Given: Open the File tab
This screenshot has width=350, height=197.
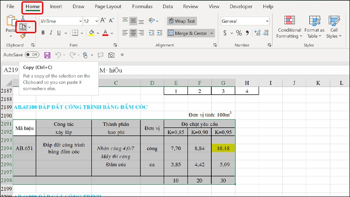Looking at the screenshot, I should point(10,7).
